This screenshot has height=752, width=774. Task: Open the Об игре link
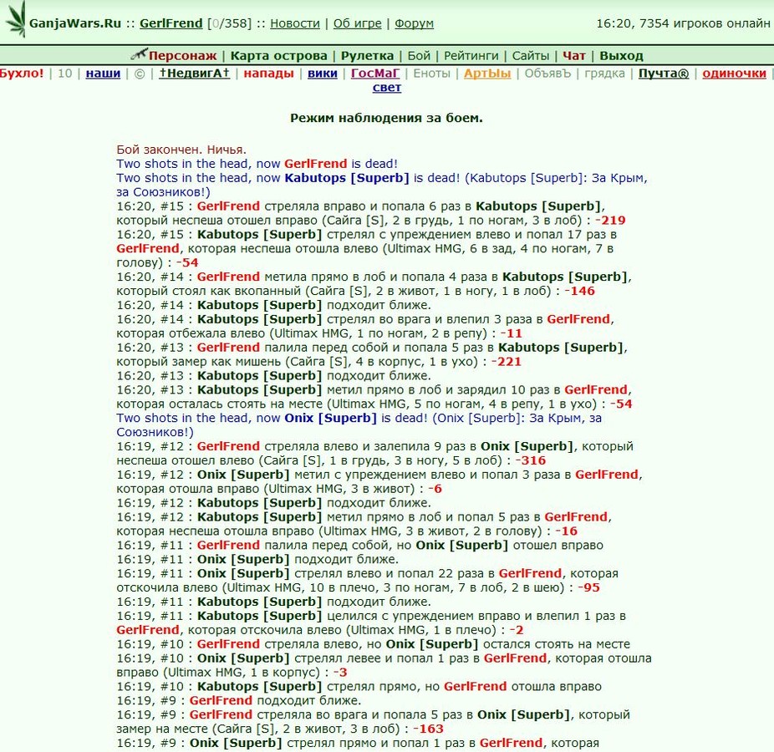point(358,23)
